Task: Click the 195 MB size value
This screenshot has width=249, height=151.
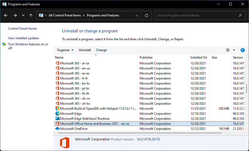Action: (224, 129)
